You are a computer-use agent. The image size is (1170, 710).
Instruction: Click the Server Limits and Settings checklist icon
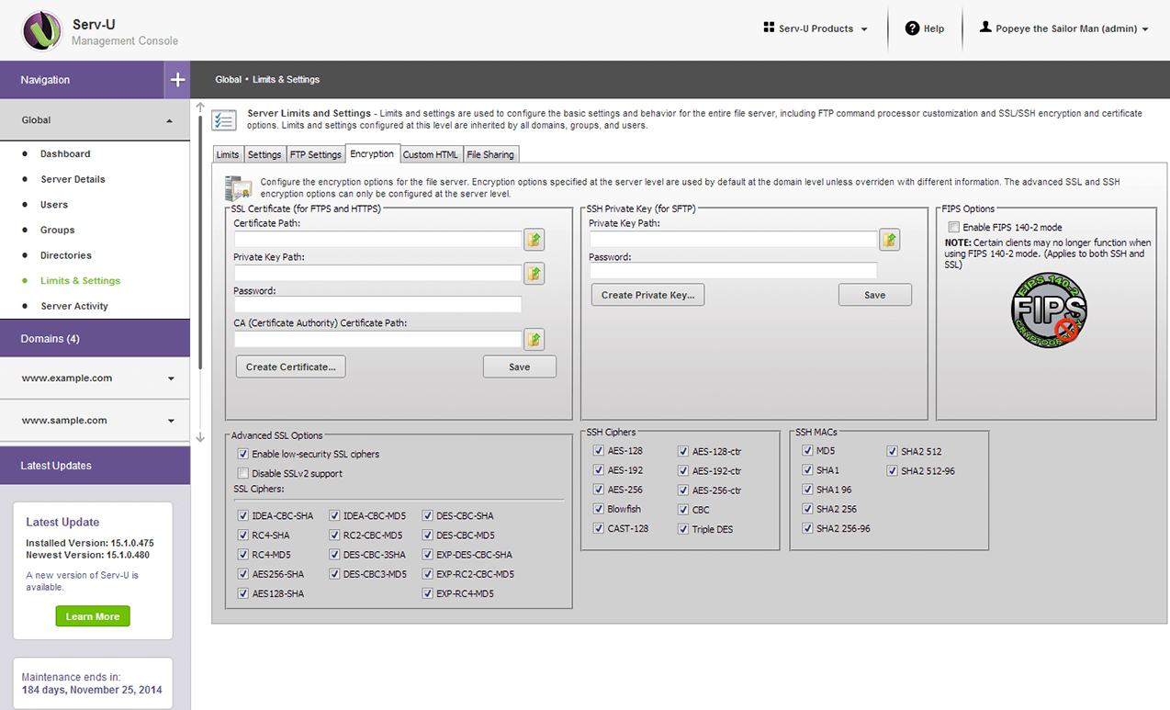(223, 120)
